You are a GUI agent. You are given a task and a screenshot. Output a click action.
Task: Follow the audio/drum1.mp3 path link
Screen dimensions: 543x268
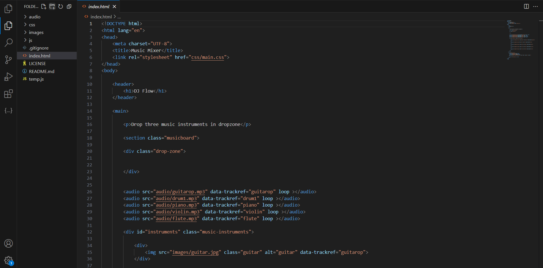coord(176,198)
